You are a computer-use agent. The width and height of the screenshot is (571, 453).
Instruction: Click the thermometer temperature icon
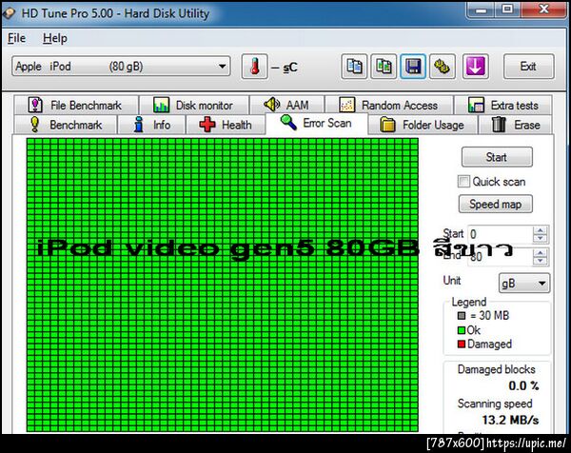(254, 67)
